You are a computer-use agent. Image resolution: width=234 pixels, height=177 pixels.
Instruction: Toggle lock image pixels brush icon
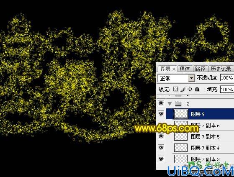(x=183, y=89)
